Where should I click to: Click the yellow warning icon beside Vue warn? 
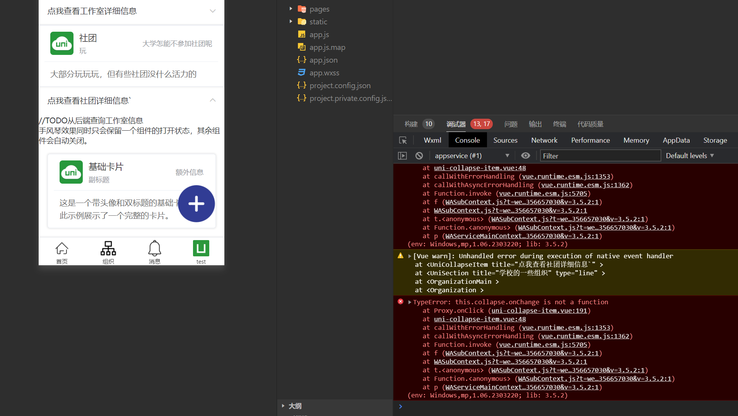coord(401,256)
